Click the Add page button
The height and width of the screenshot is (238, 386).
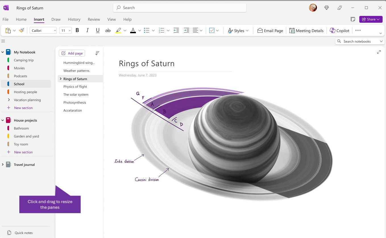[72, 53]
